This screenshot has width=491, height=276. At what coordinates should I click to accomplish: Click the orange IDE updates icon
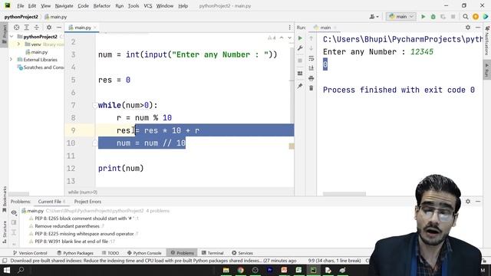click(x=476, y=17)
